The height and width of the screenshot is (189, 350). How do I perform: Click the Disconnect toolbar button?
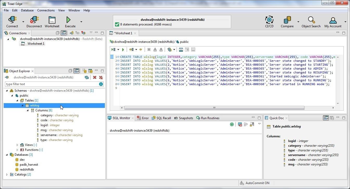tap(34, 22)
